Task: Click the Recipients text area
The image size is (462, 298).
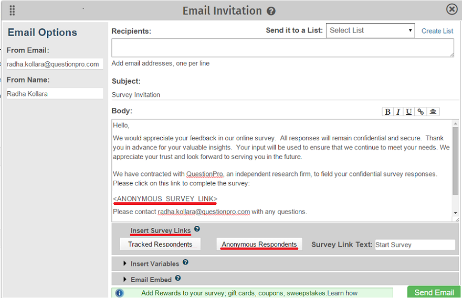Action: point(282,48)
